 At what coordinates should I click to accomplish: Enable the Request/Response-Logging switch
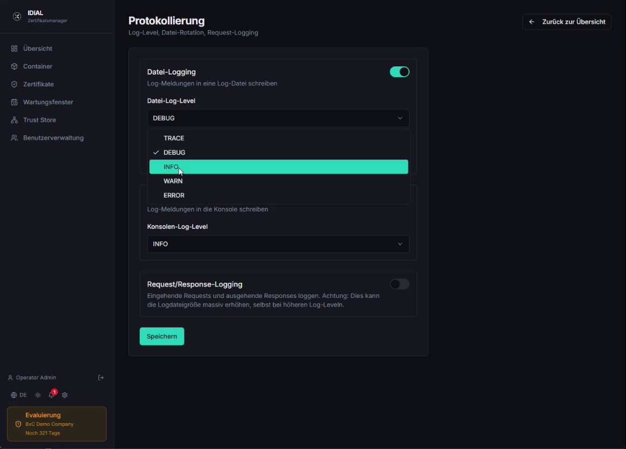coord(400,284)
